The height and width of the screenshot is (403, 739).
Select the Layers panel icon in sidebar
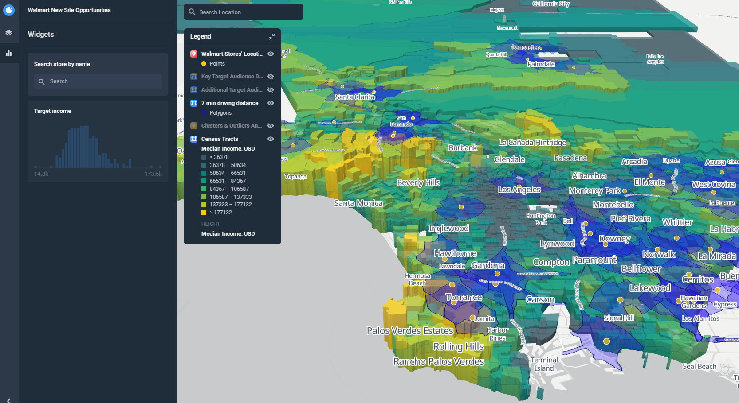(9, 32)
